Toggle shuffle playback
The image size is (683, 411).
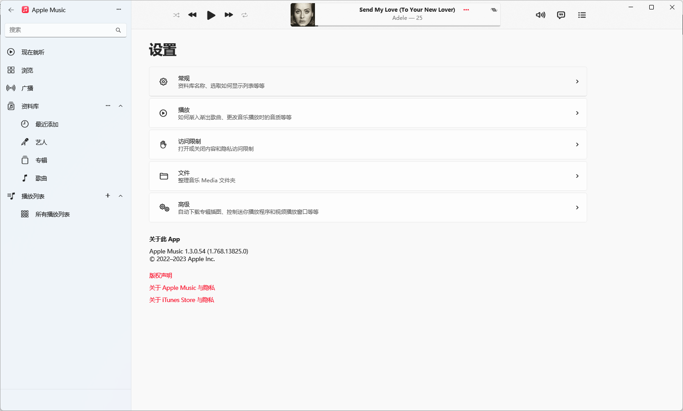(x=176, y=15)
